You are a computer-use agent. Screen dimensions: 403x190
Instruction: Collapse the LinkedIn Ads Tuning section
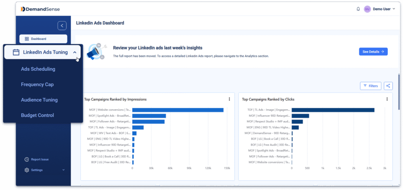point(75,52)
